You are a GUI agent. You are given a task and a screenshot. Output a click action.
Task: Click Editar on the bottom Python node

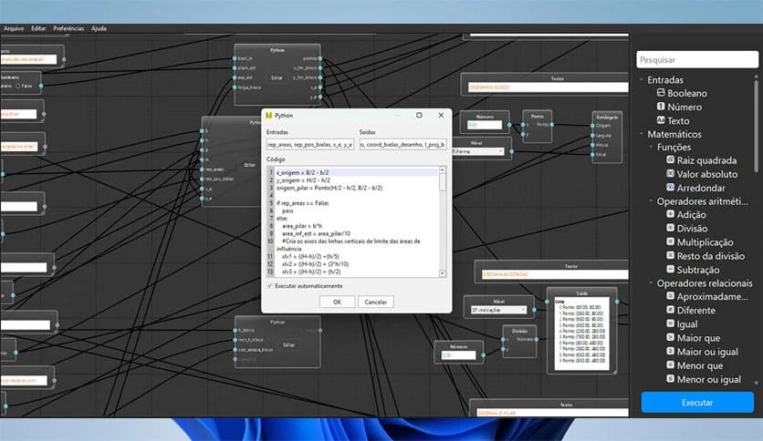point(289,344)
